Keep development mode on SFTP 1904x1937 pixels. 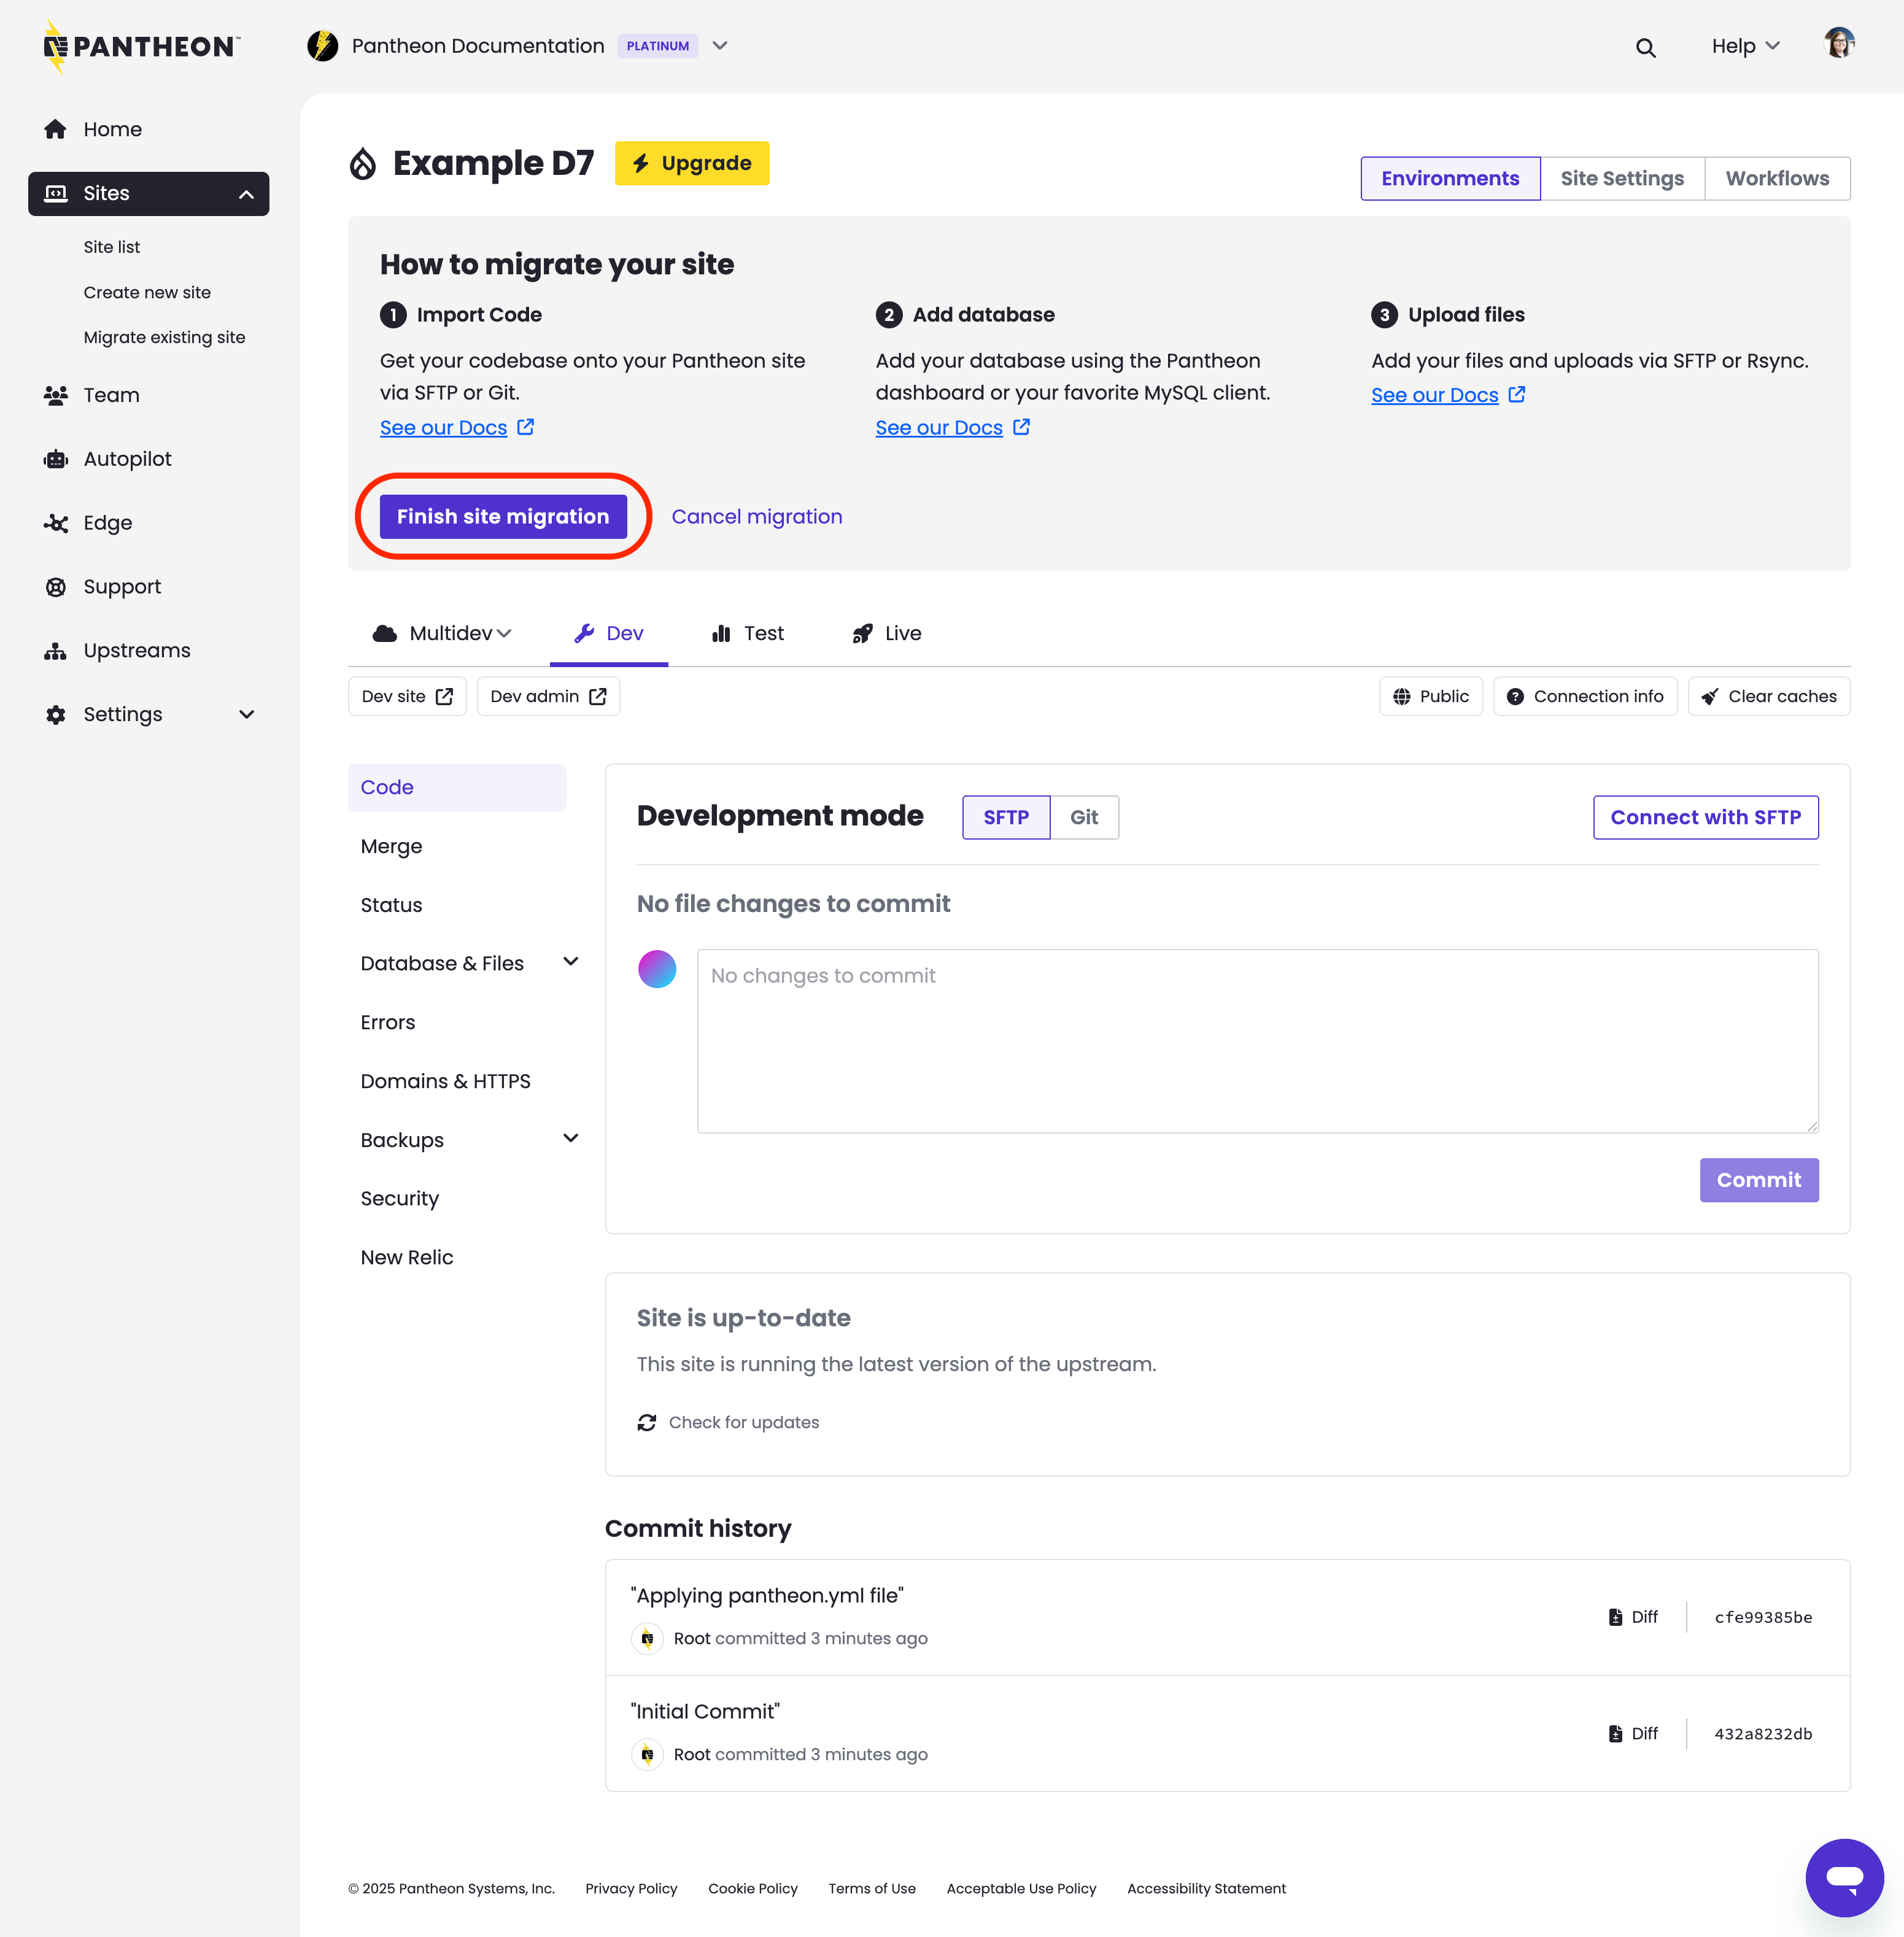(1006, 817)
